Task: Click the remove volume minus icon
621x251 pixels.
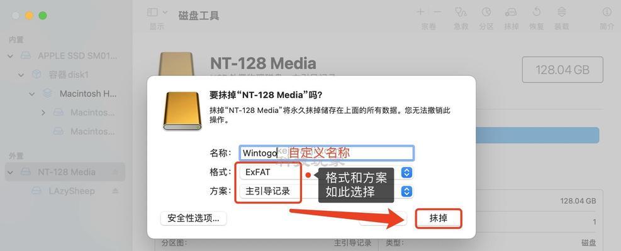Action: (437, 13)
